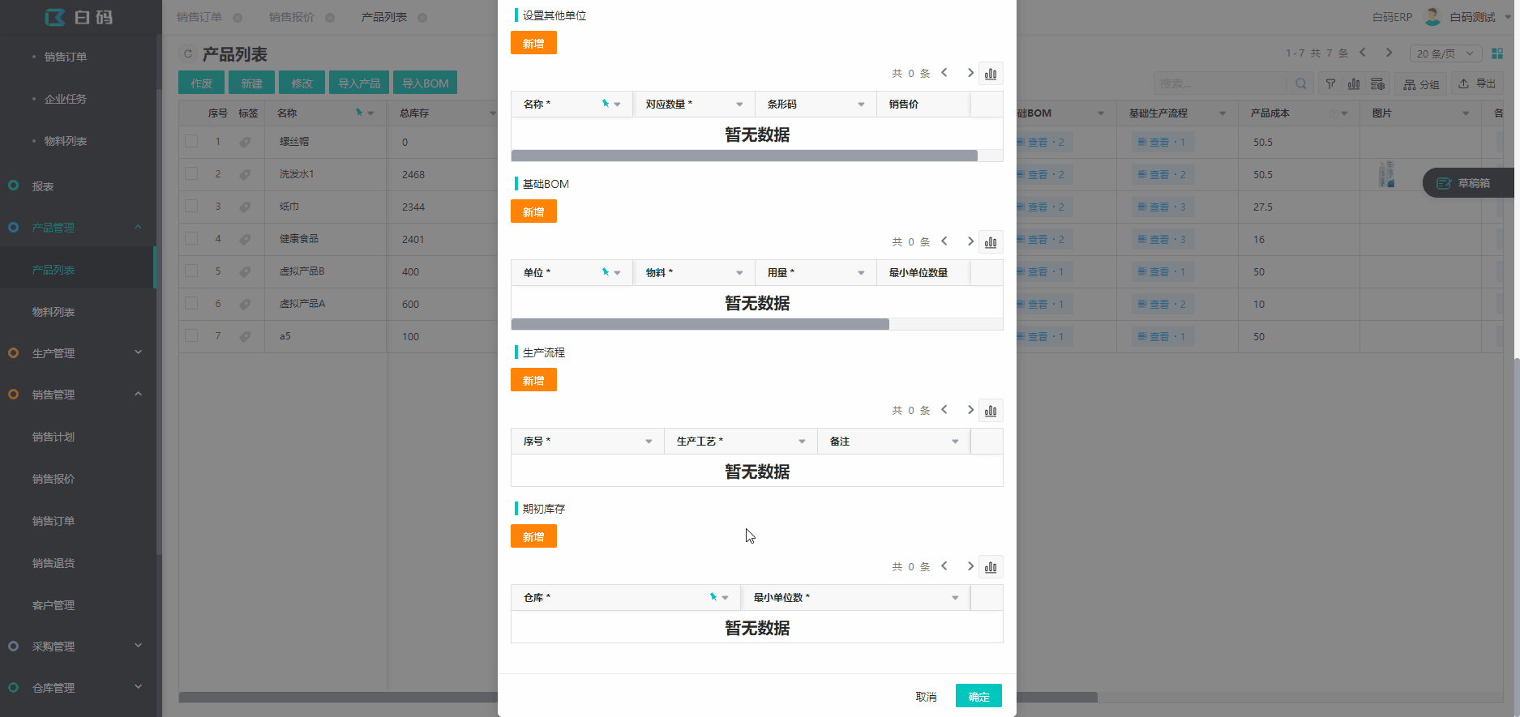Open 客户管理 in the sidebar
1520x717 pixels.
tap(54, 605)
